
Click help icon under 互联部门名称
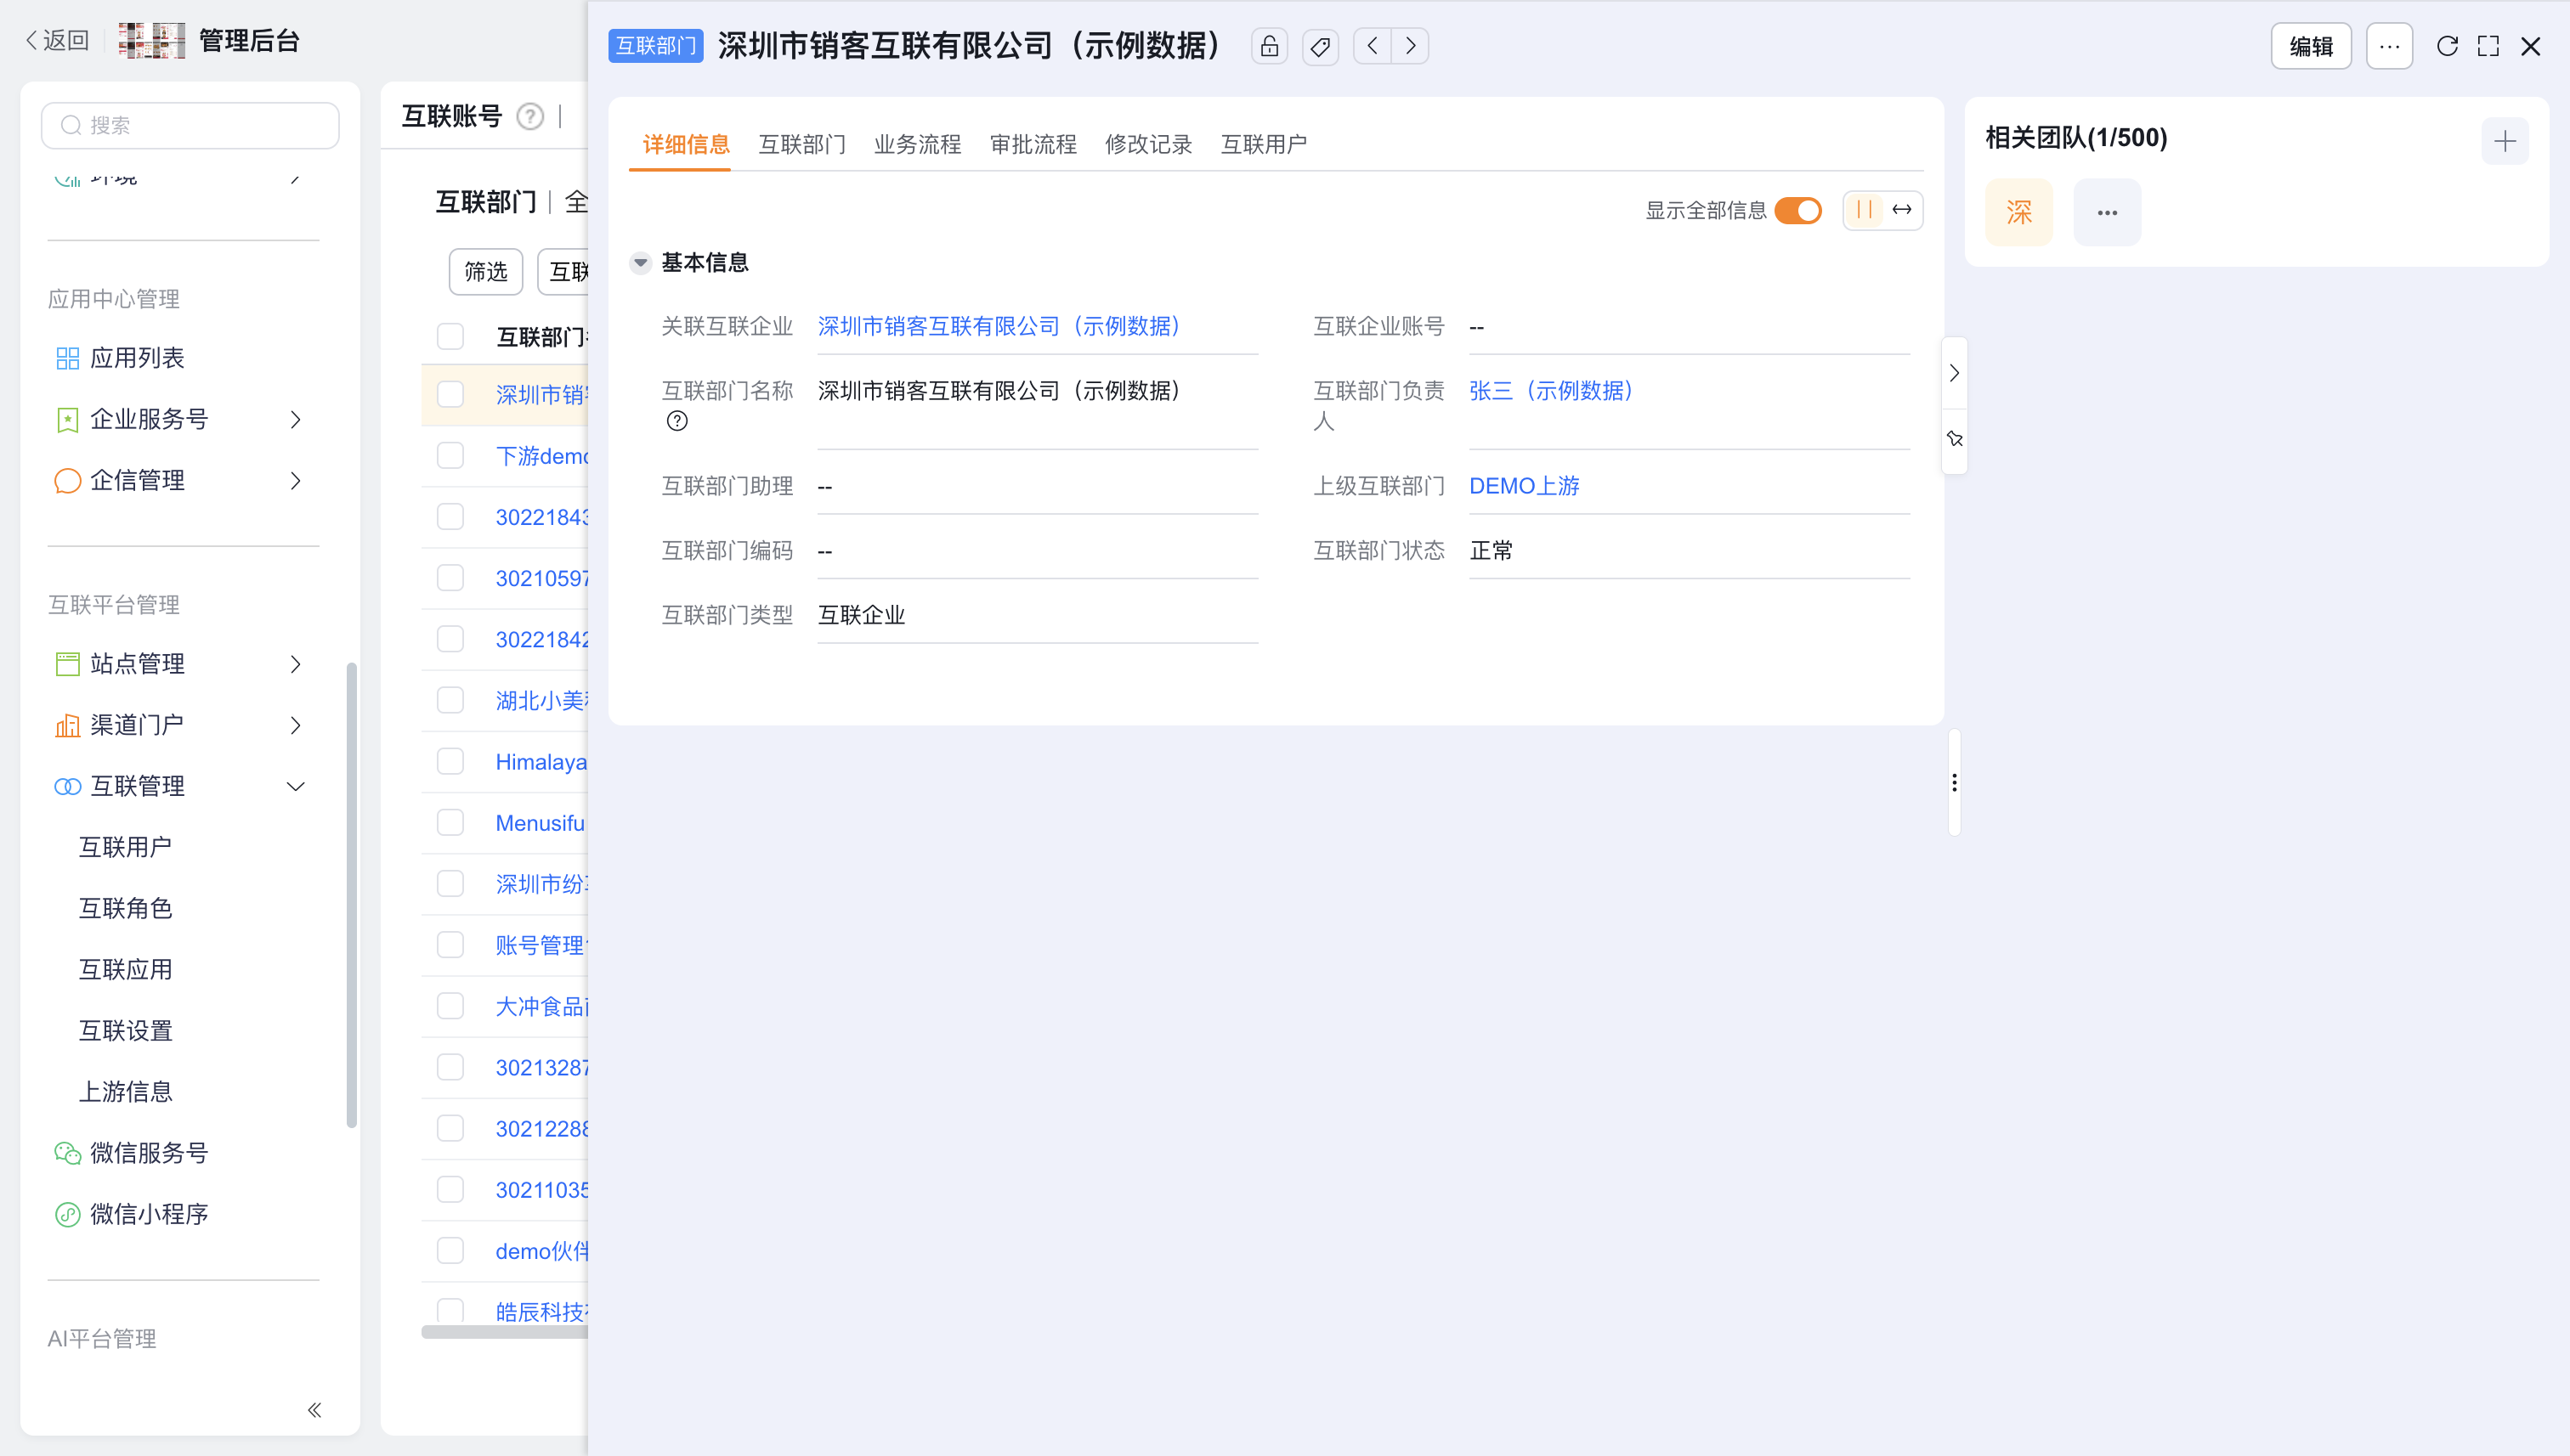pos(677,421)
